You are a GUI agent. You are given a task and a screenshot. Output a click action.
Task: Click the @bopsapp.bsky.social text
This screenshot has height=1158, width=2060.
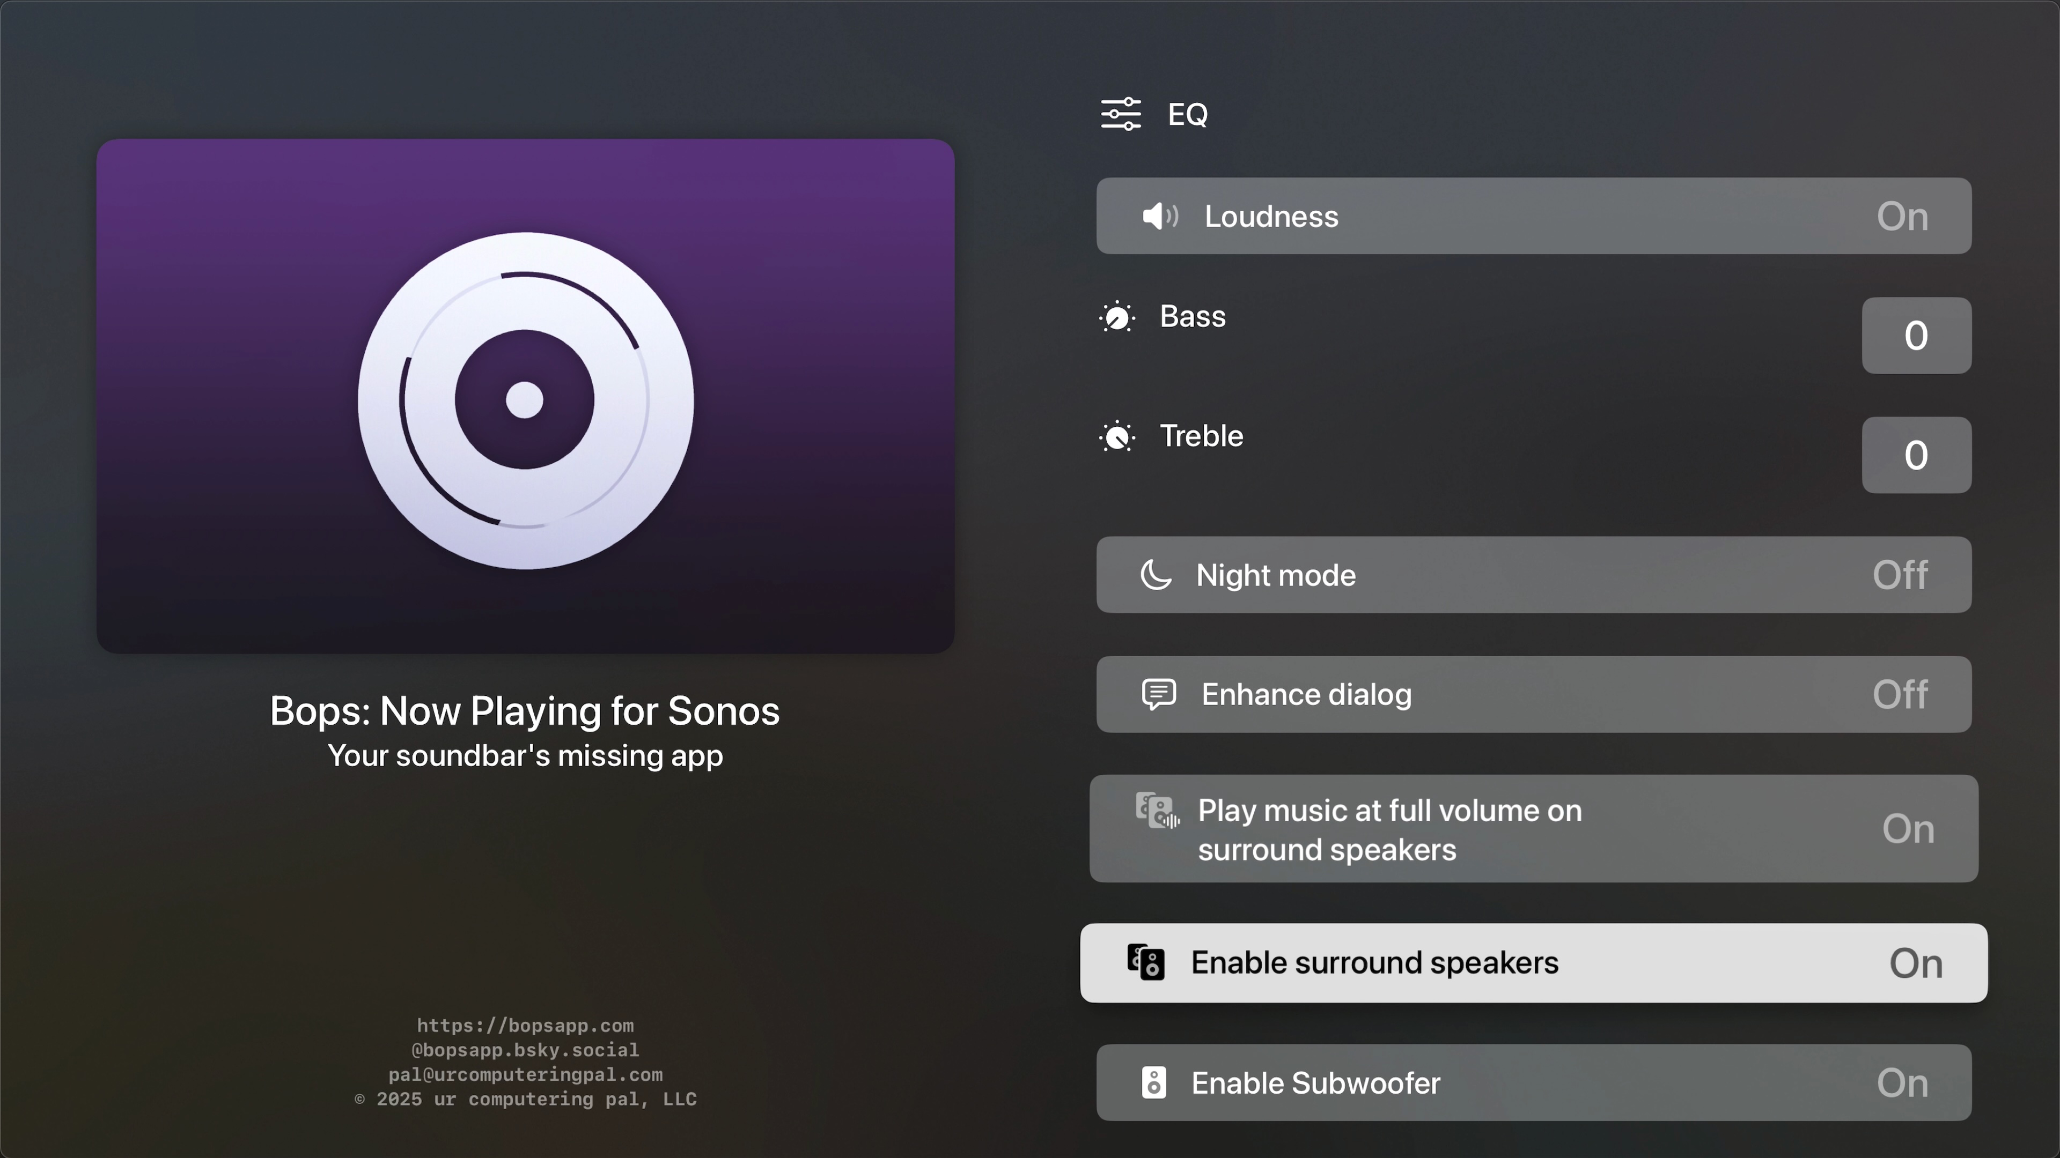525,1049
